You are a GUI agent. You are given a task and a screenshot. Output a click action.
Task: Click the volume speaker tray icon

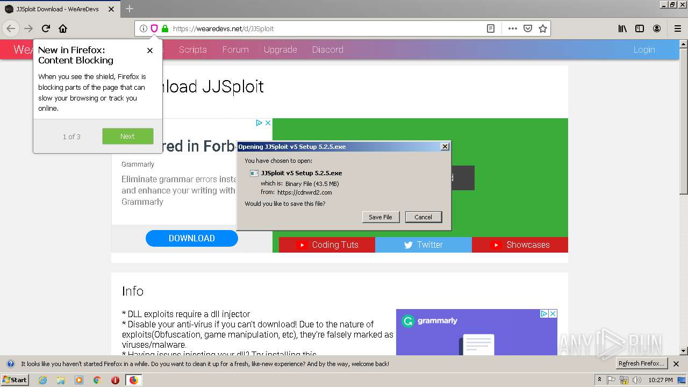tap(637, 380)
